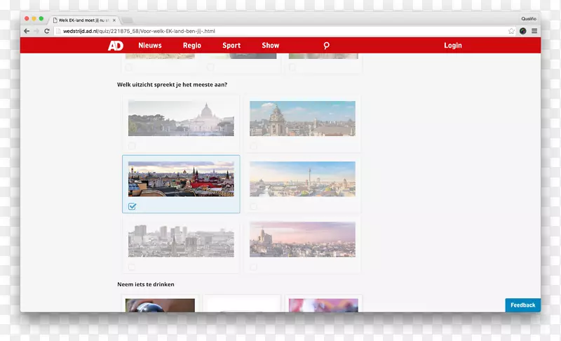The height and width of the screenshot is (341, 561).
Task: Tick the checkbox under the pink sunset skyline
Action: 253,267
